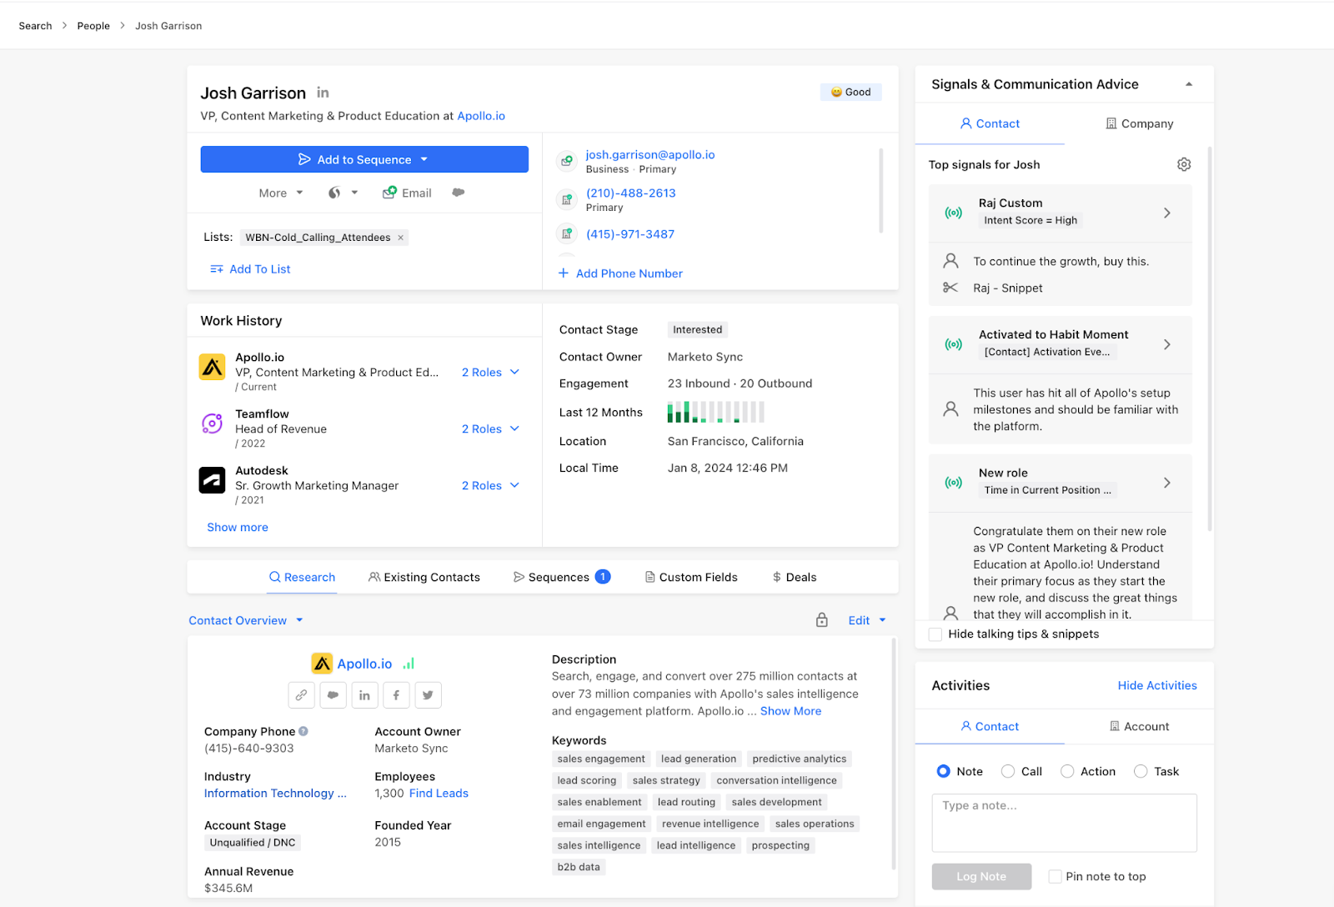Expand the New role signal chevron
Image resolution: width=1334 pixels, height=907 pixels.
click(1167, 483)
